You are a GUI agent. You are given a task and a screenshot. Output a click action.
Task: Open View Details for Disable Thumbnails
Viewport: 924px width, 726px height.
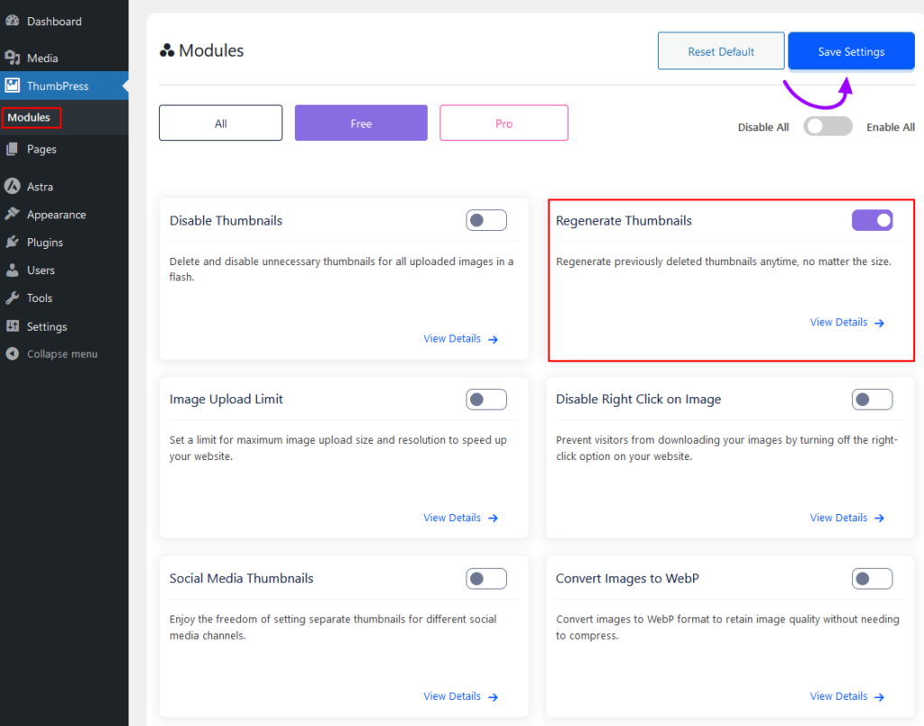tap(461, 338)
